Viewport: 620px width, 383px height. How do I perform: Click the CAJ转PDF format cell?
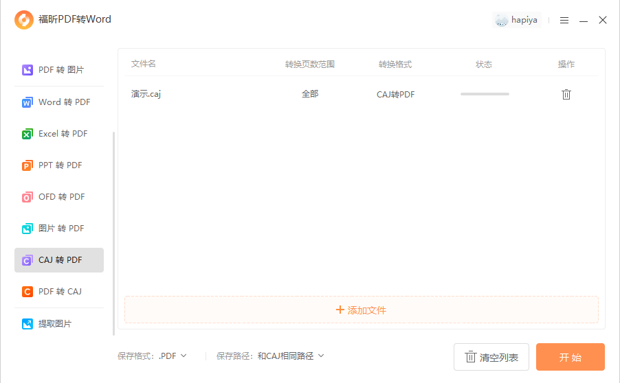pos(395,94)
